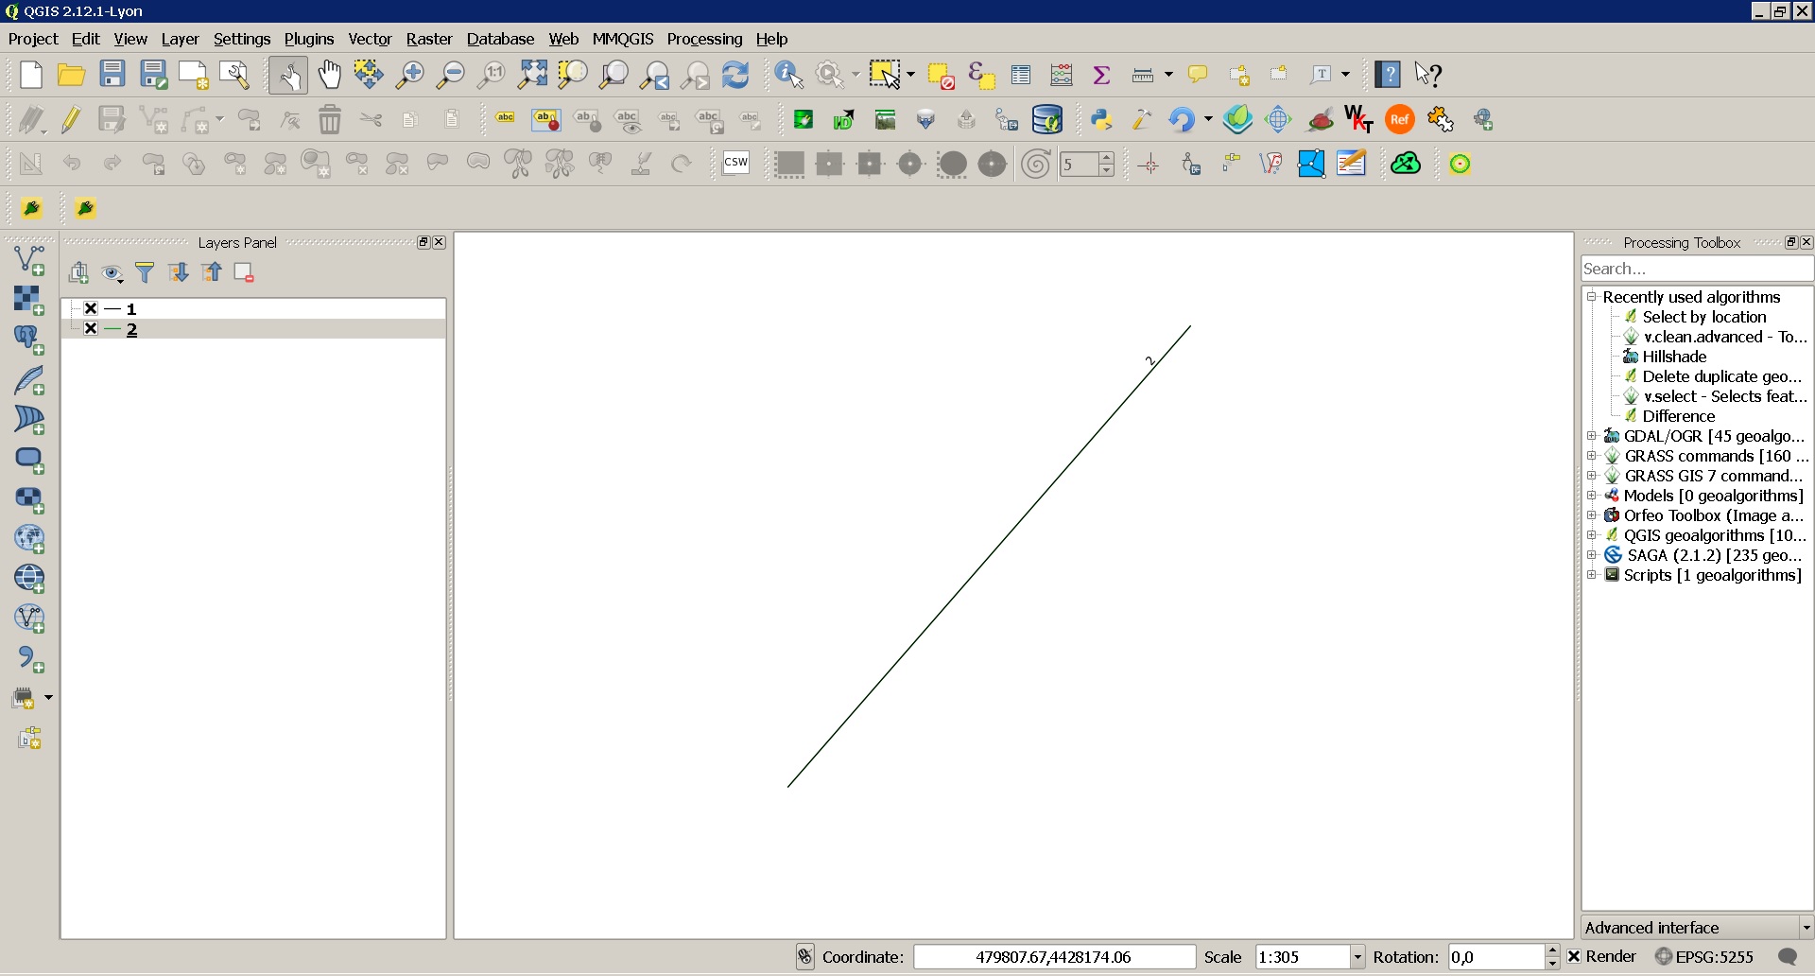1815x976 pixels.
Task: Expand the SAGA (2.1.2) group
Action: pos(1592,555)
